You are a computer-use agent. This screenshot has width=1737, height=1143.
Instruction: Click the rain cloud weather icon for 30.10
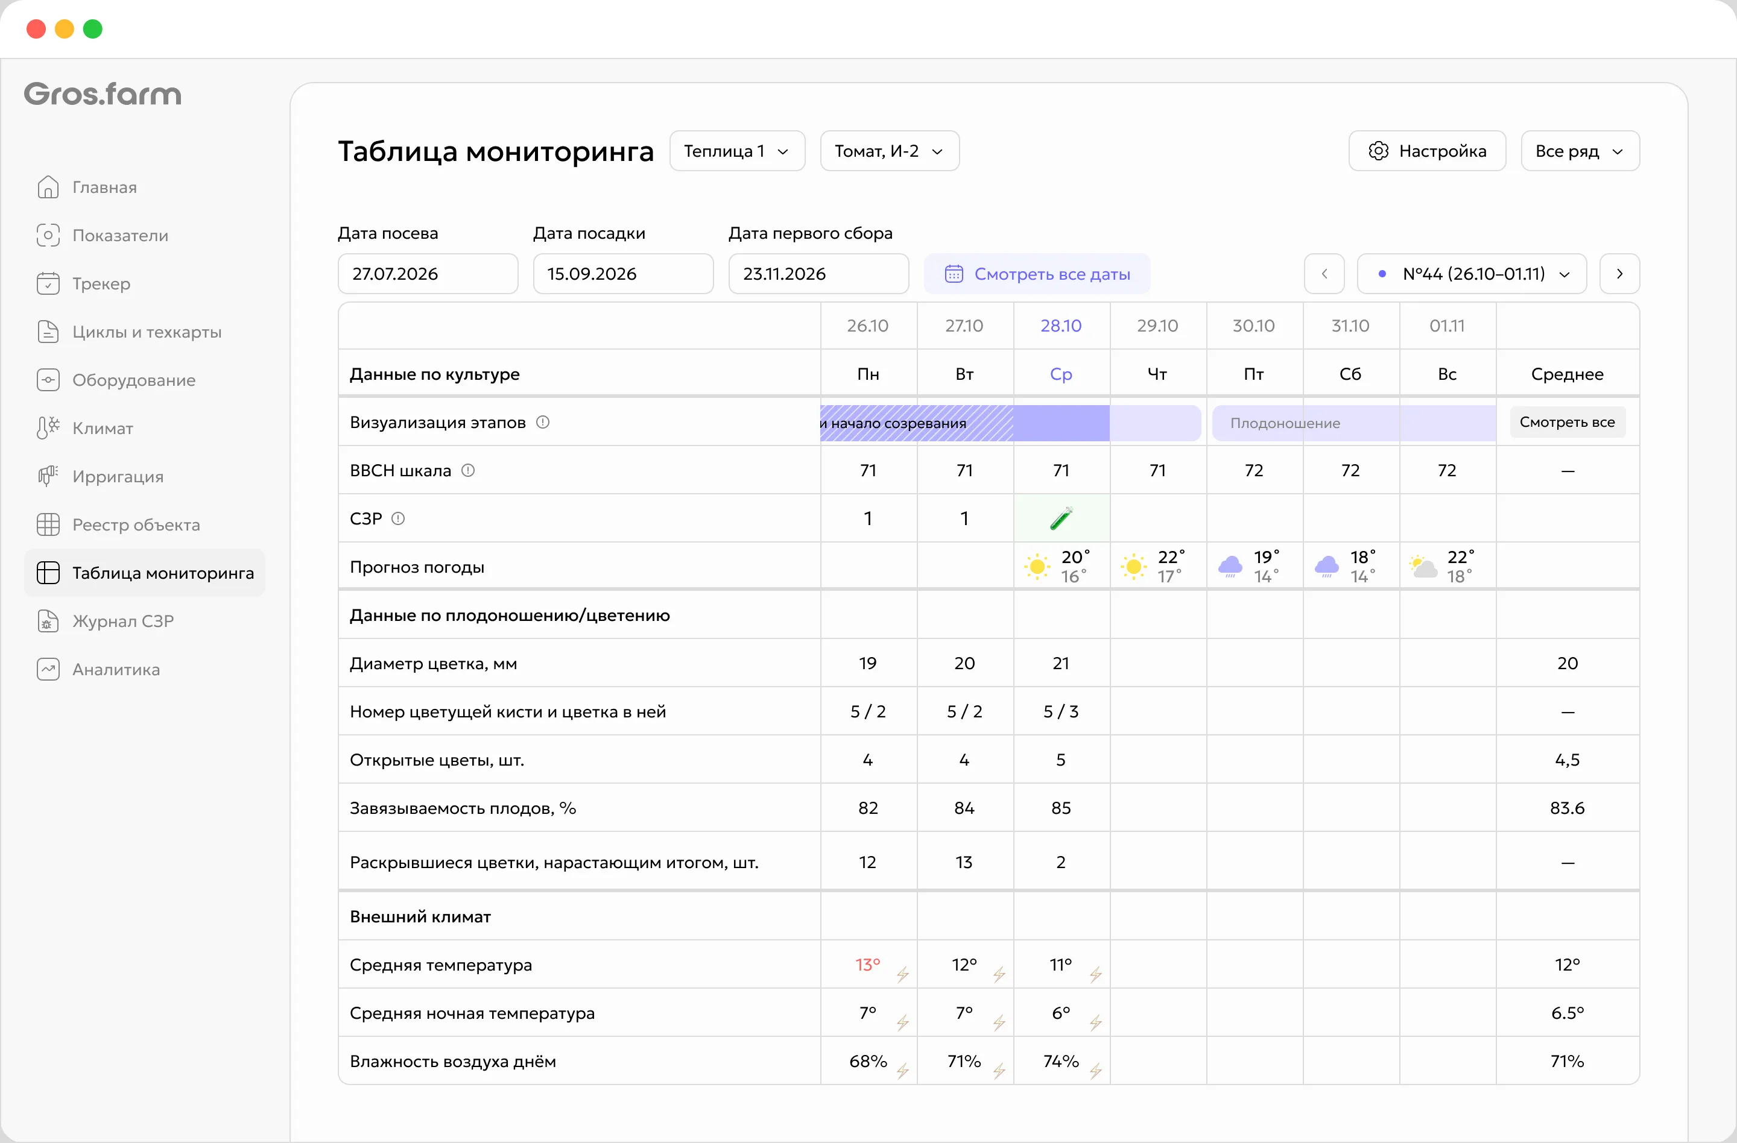pos(1230,567)
